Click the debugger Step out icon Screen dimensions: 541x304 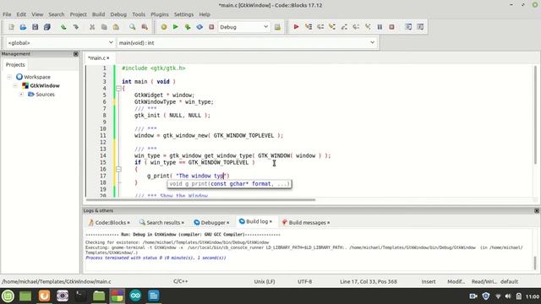pyautogui.click(x=344, y=27)
